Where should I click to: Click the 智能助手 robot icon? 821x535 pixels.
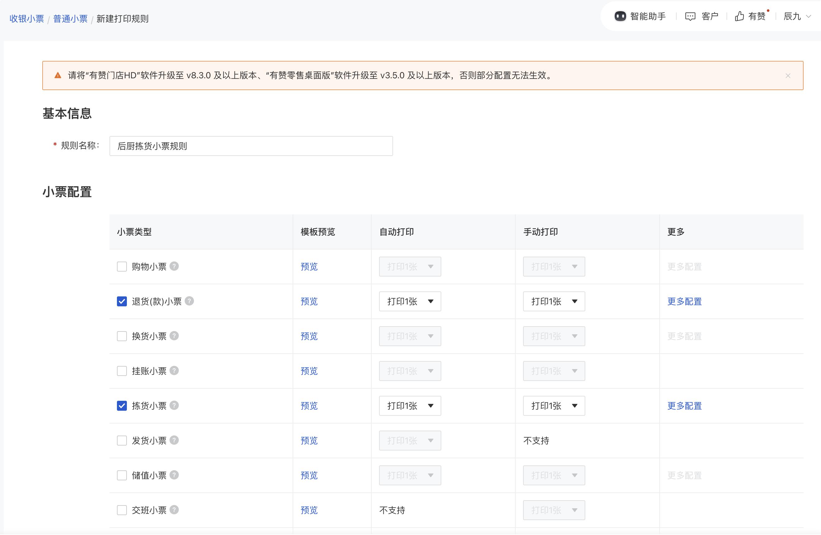coord(620,16)
